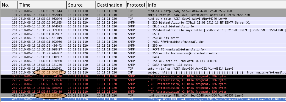Select the 354 ok send it packet
Image resolution: width=286 pixels, height=102 pixels.
coord(143,61)
